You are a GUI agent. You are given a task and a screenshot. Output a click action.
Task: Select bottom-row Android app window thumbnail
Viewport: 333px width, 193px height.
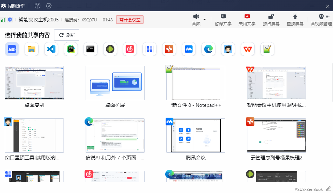[x=277, y=177]
